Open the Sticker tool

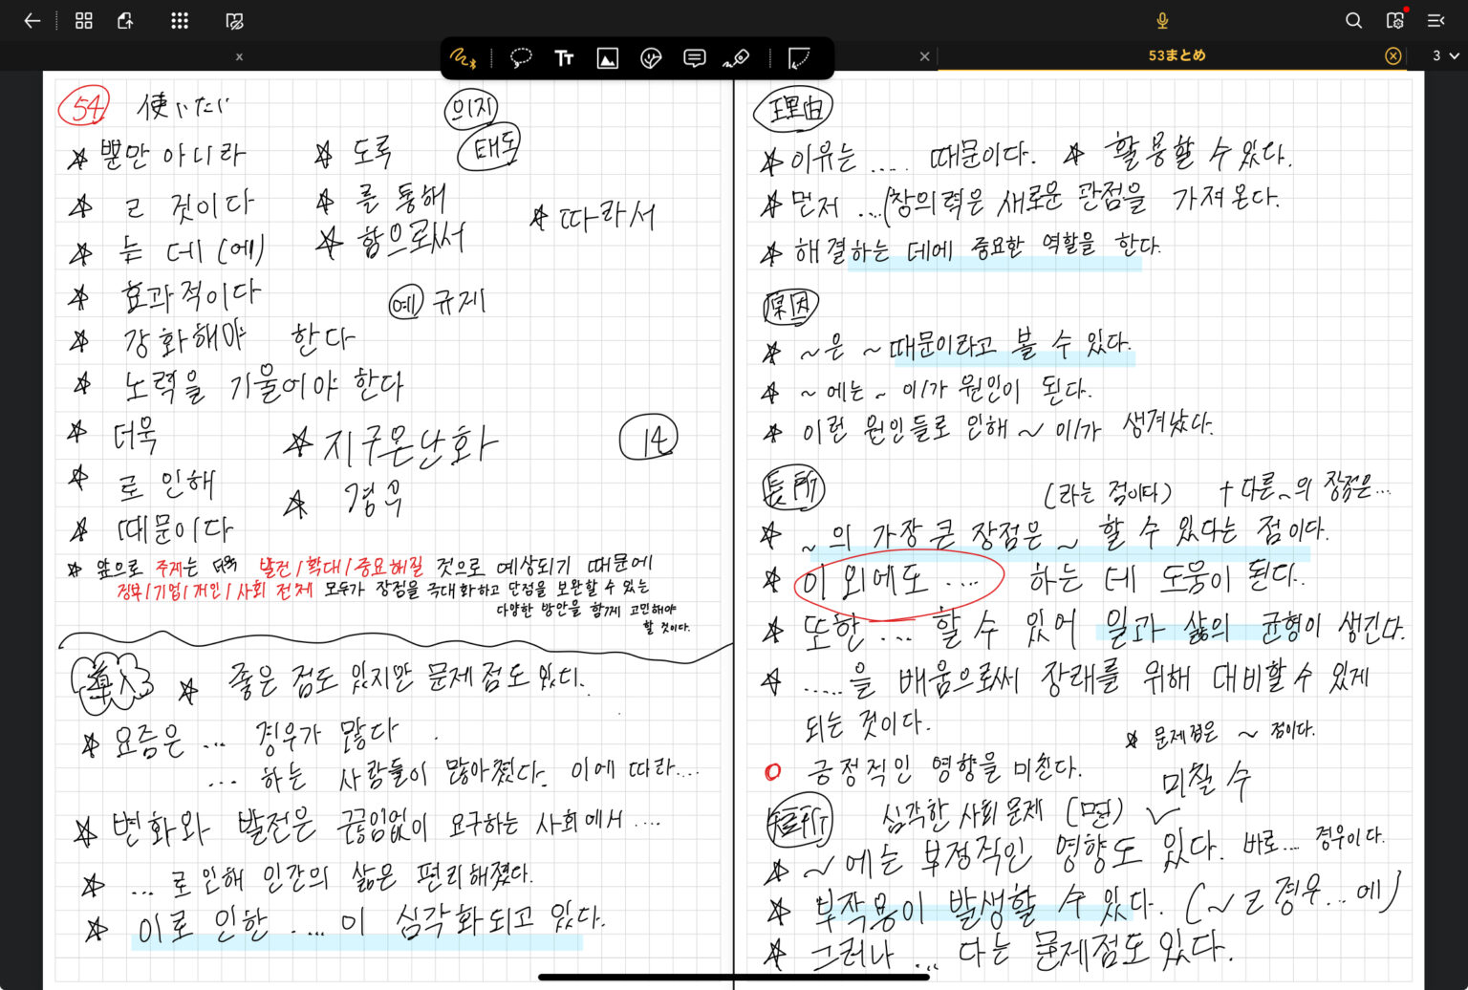(x=651, y=57)
